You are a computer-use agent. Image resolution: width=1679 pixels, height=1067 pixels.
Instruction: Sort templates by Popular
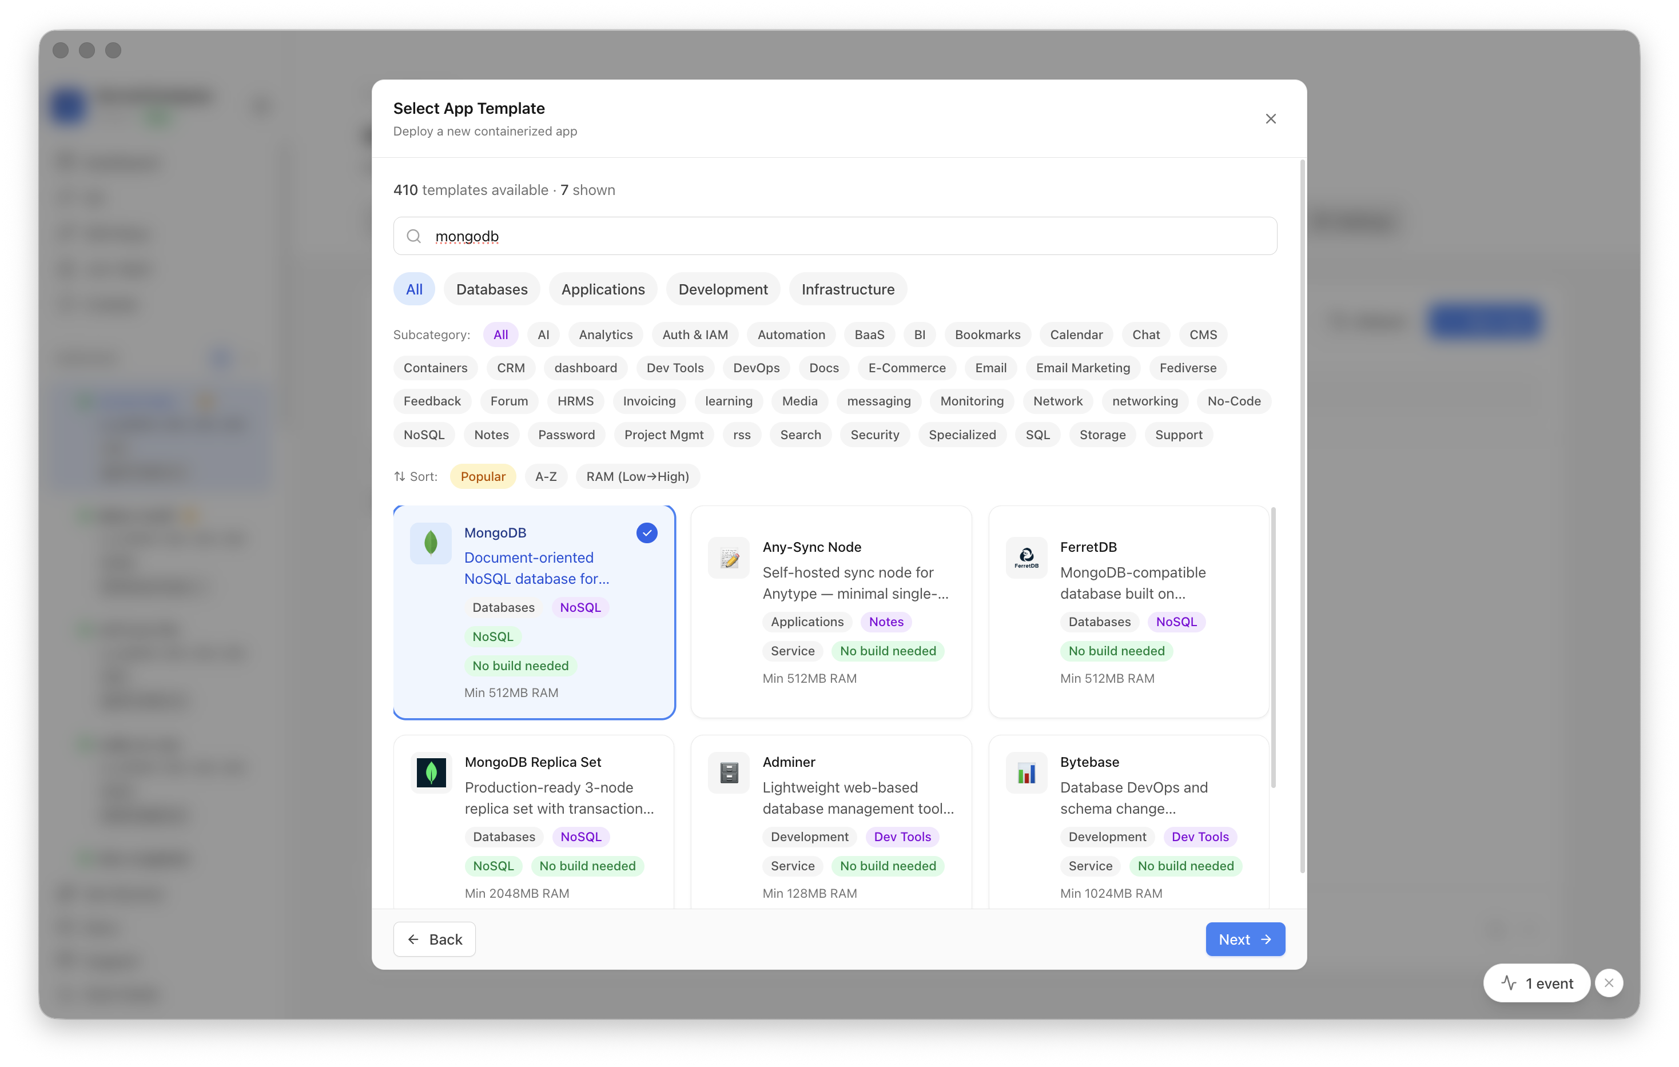[483, 476]
